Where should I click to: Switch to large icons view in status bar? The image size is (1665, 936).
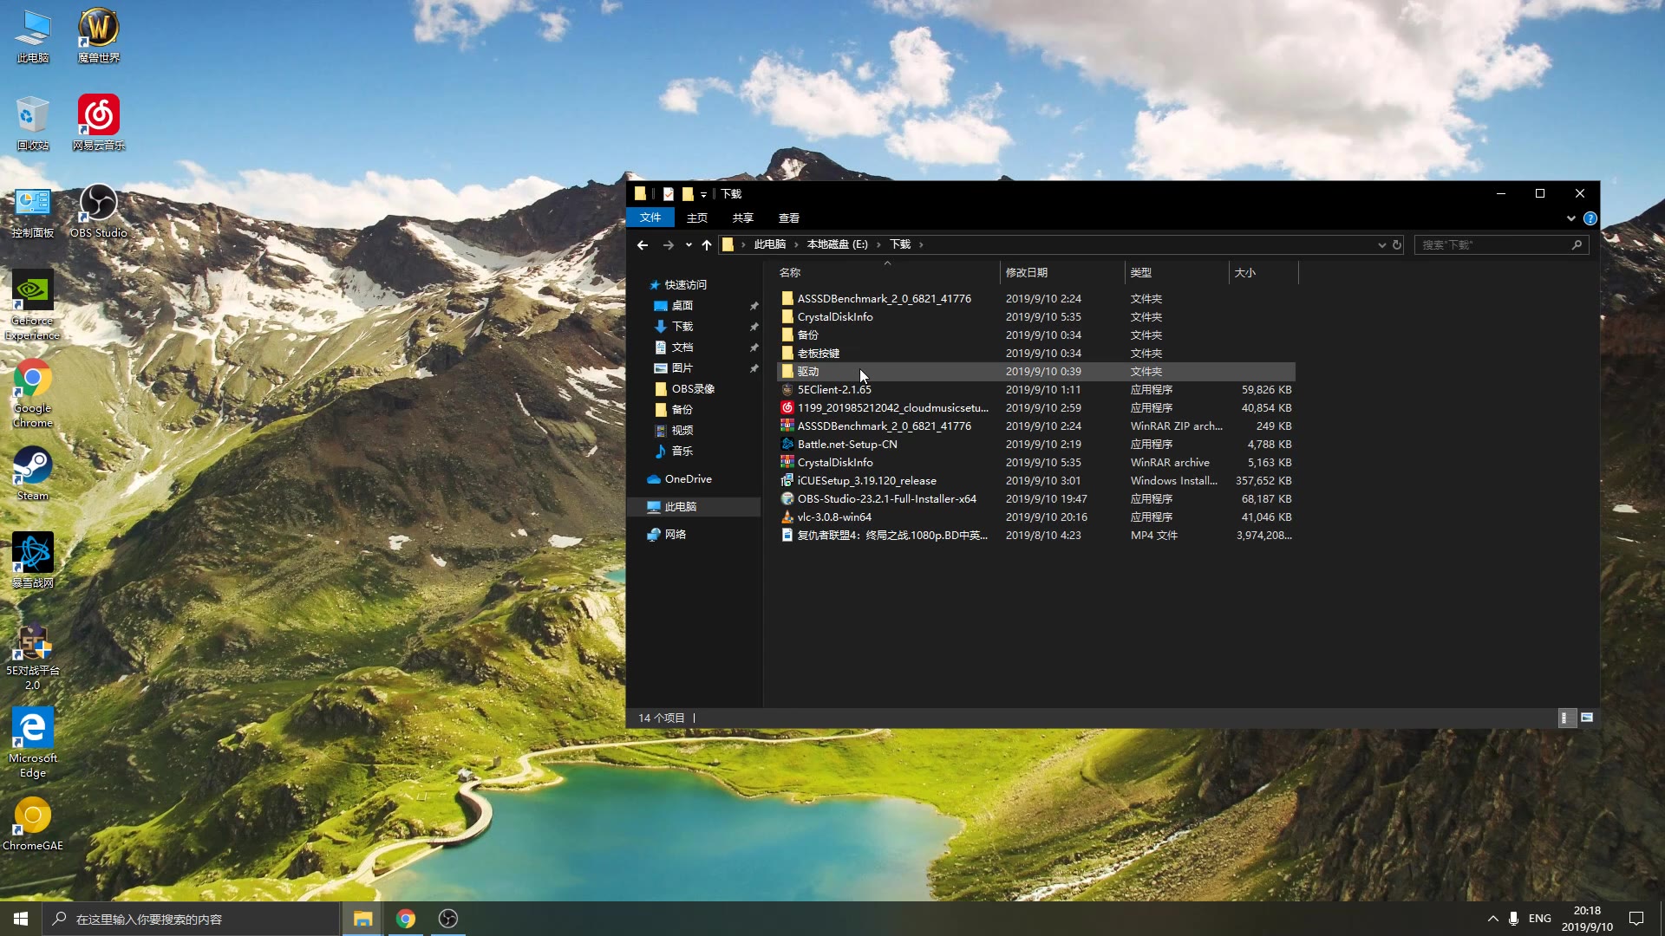click(x=1587, y=718)
